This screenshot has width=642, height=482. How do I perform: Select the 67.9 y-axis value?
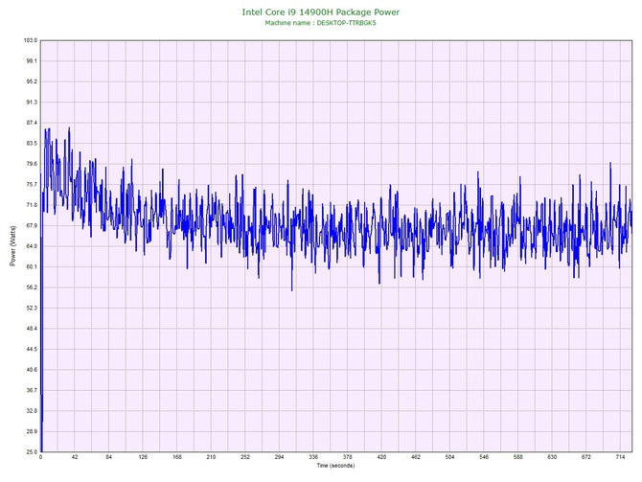(x=32, y=225)
